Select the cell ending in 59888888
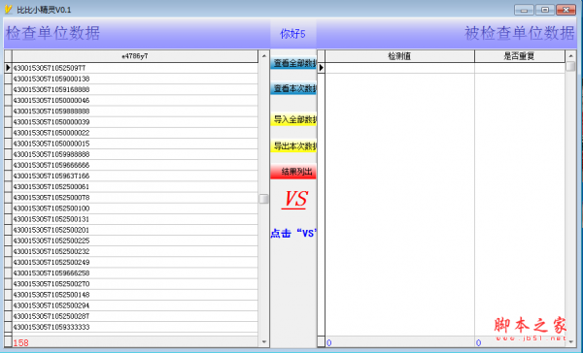The width and height of the screenshot is (583, 353). (x=135, y=111)
